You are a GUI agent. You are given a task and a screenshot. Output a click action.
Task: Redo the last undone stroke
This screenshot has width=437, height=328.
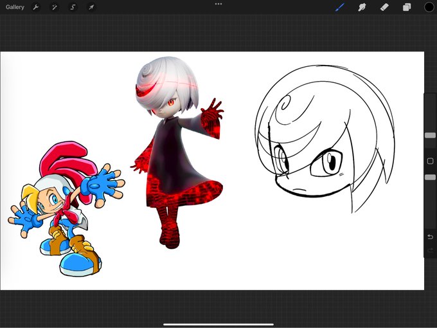[431, 250]
